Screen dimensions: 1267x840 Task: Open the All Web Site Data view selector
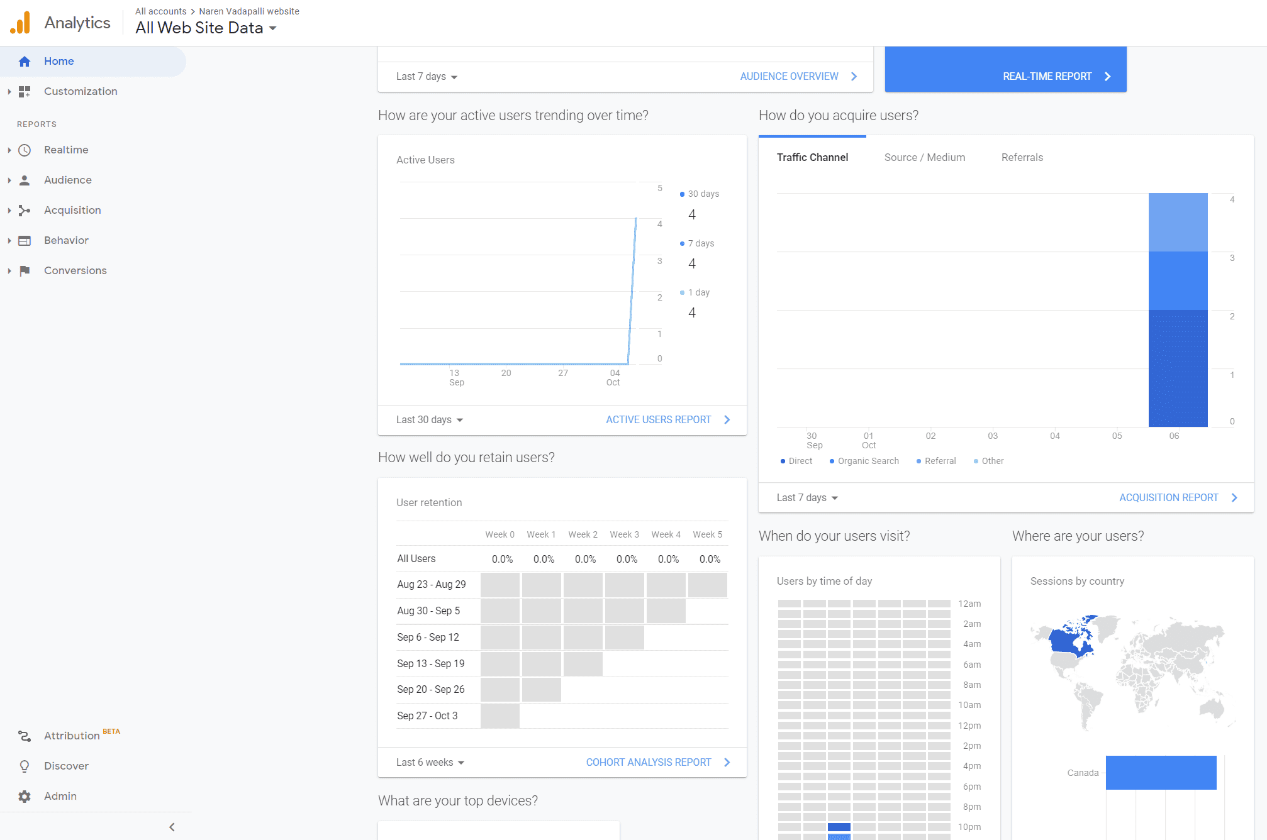(x=206, y=28)
